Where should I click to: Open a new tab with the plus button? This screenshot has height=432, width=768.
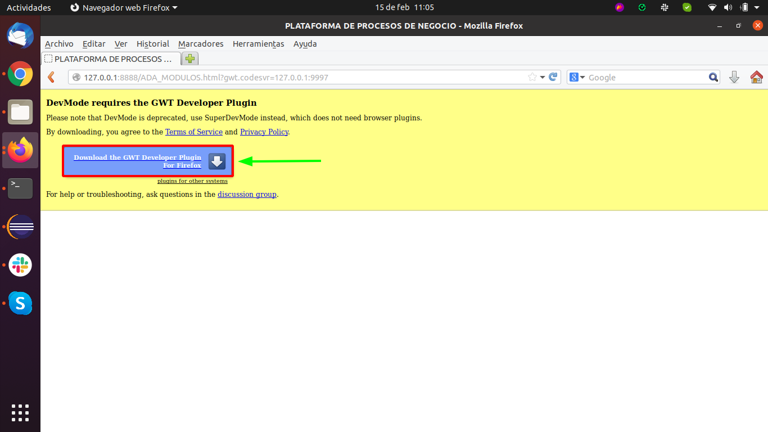(191, 58)
